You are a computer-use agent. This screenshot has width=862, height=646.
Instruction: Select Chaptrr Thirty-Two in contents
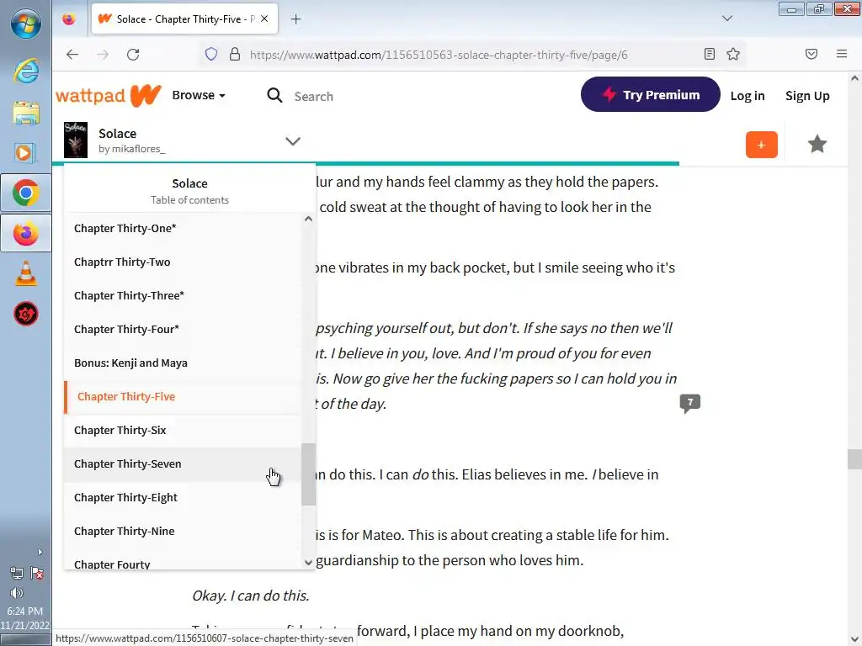click(x=183, y=262)
